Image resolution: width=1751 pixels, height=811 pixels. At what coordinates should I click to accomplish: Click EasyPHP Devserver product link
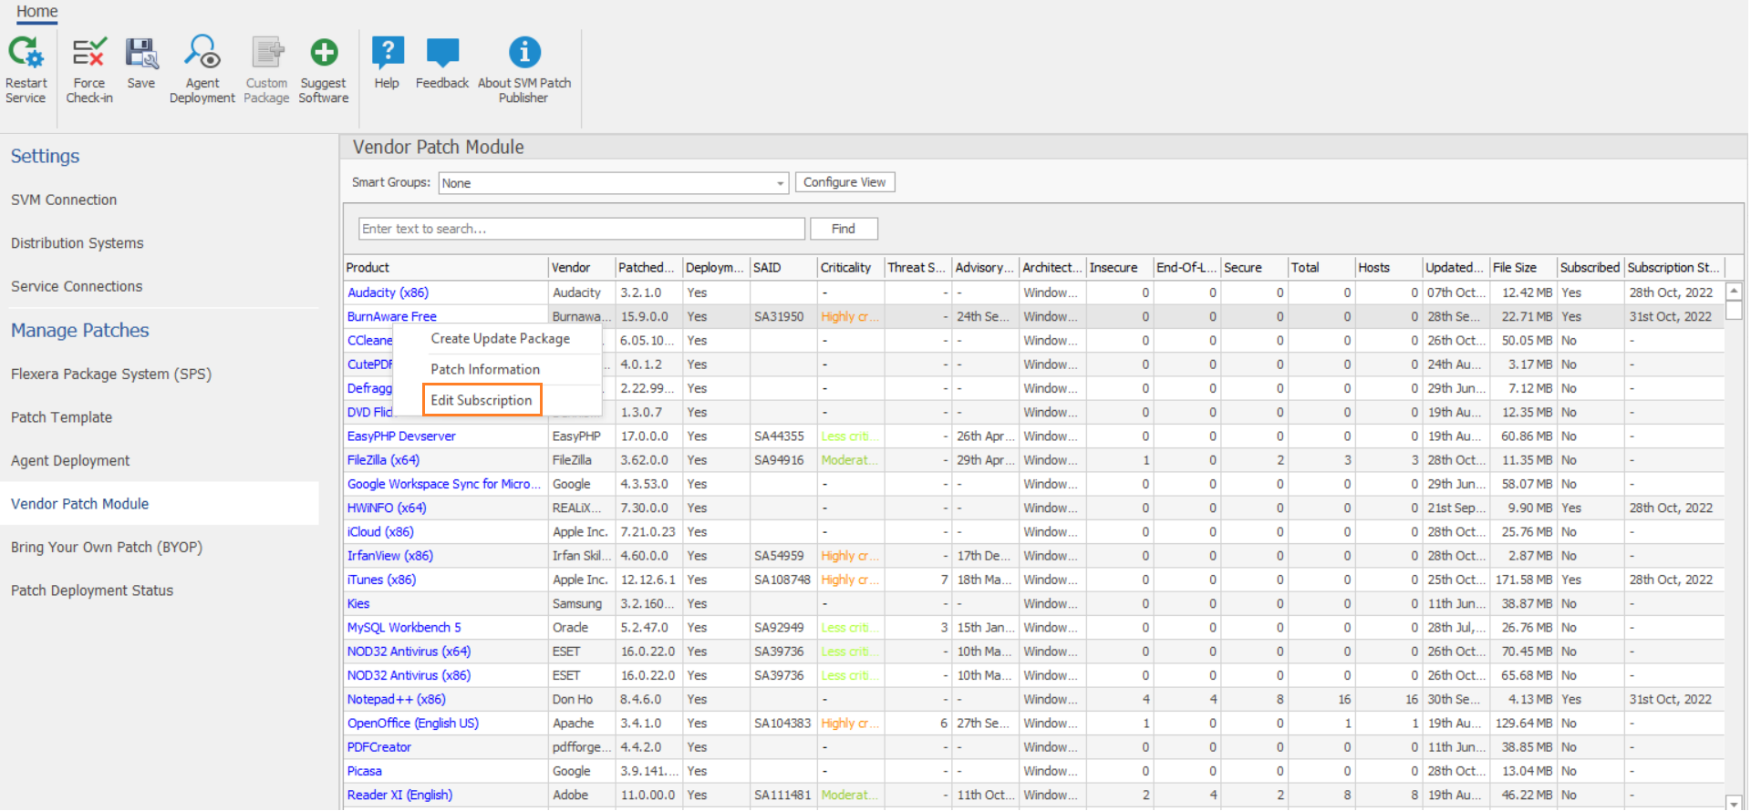click(x=401, y=436)
